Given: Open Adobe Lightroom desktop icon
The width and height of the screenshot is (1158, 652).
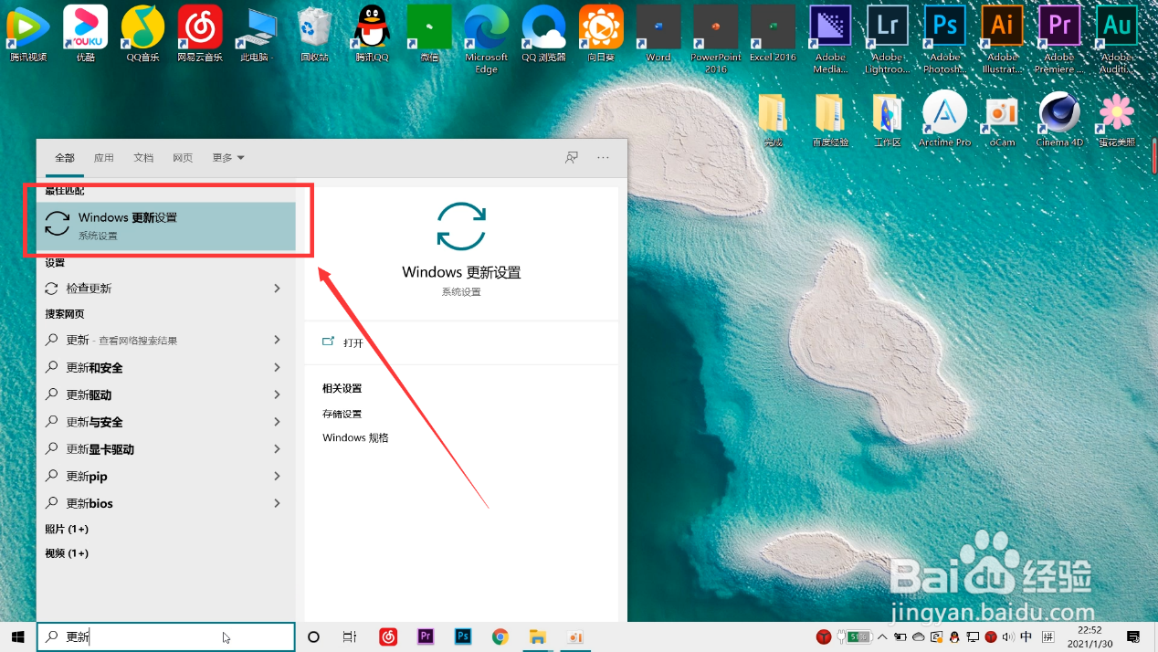Looking at the screenshot, I should (888, 38).
